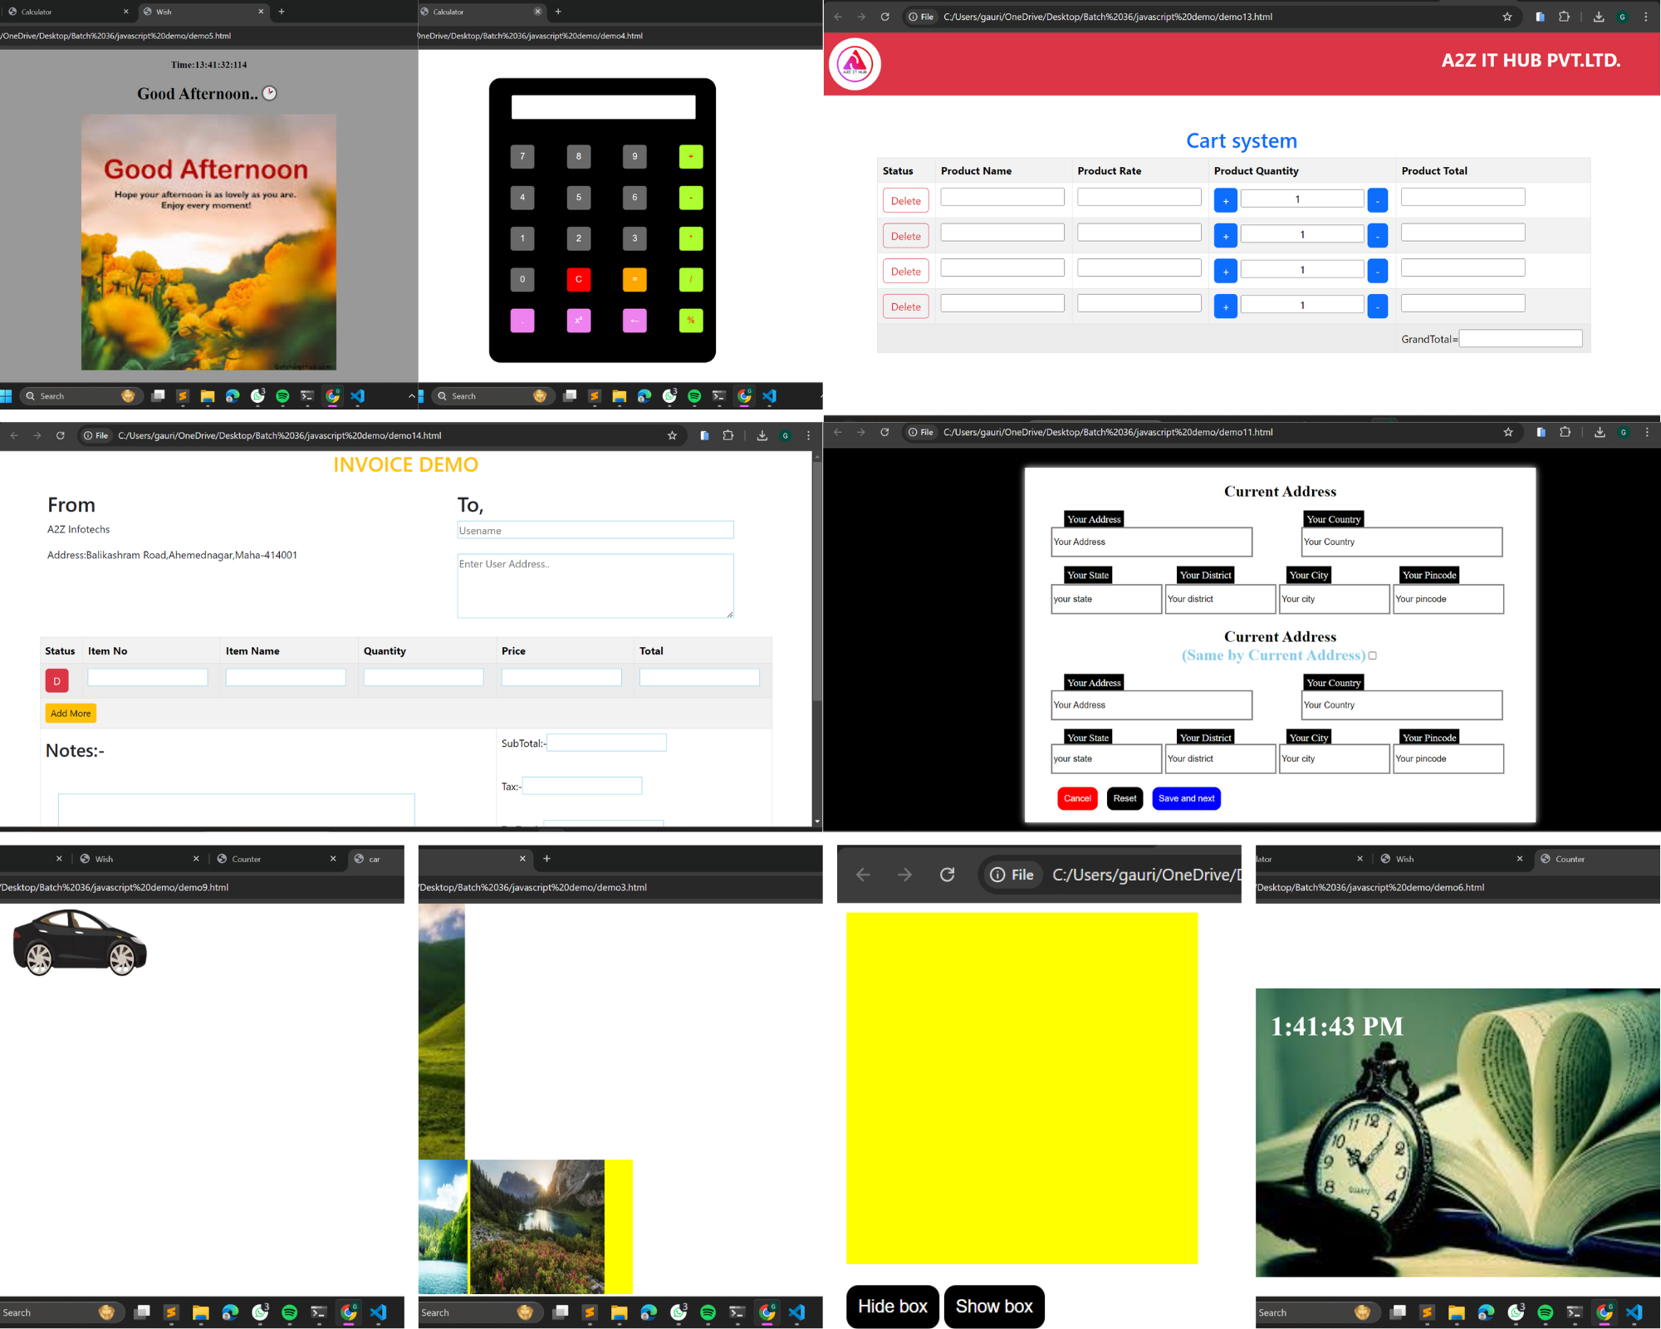Click the Enter User Address textarea
This screenshot has width=1661, height=1329.
(x=595, y=586)
